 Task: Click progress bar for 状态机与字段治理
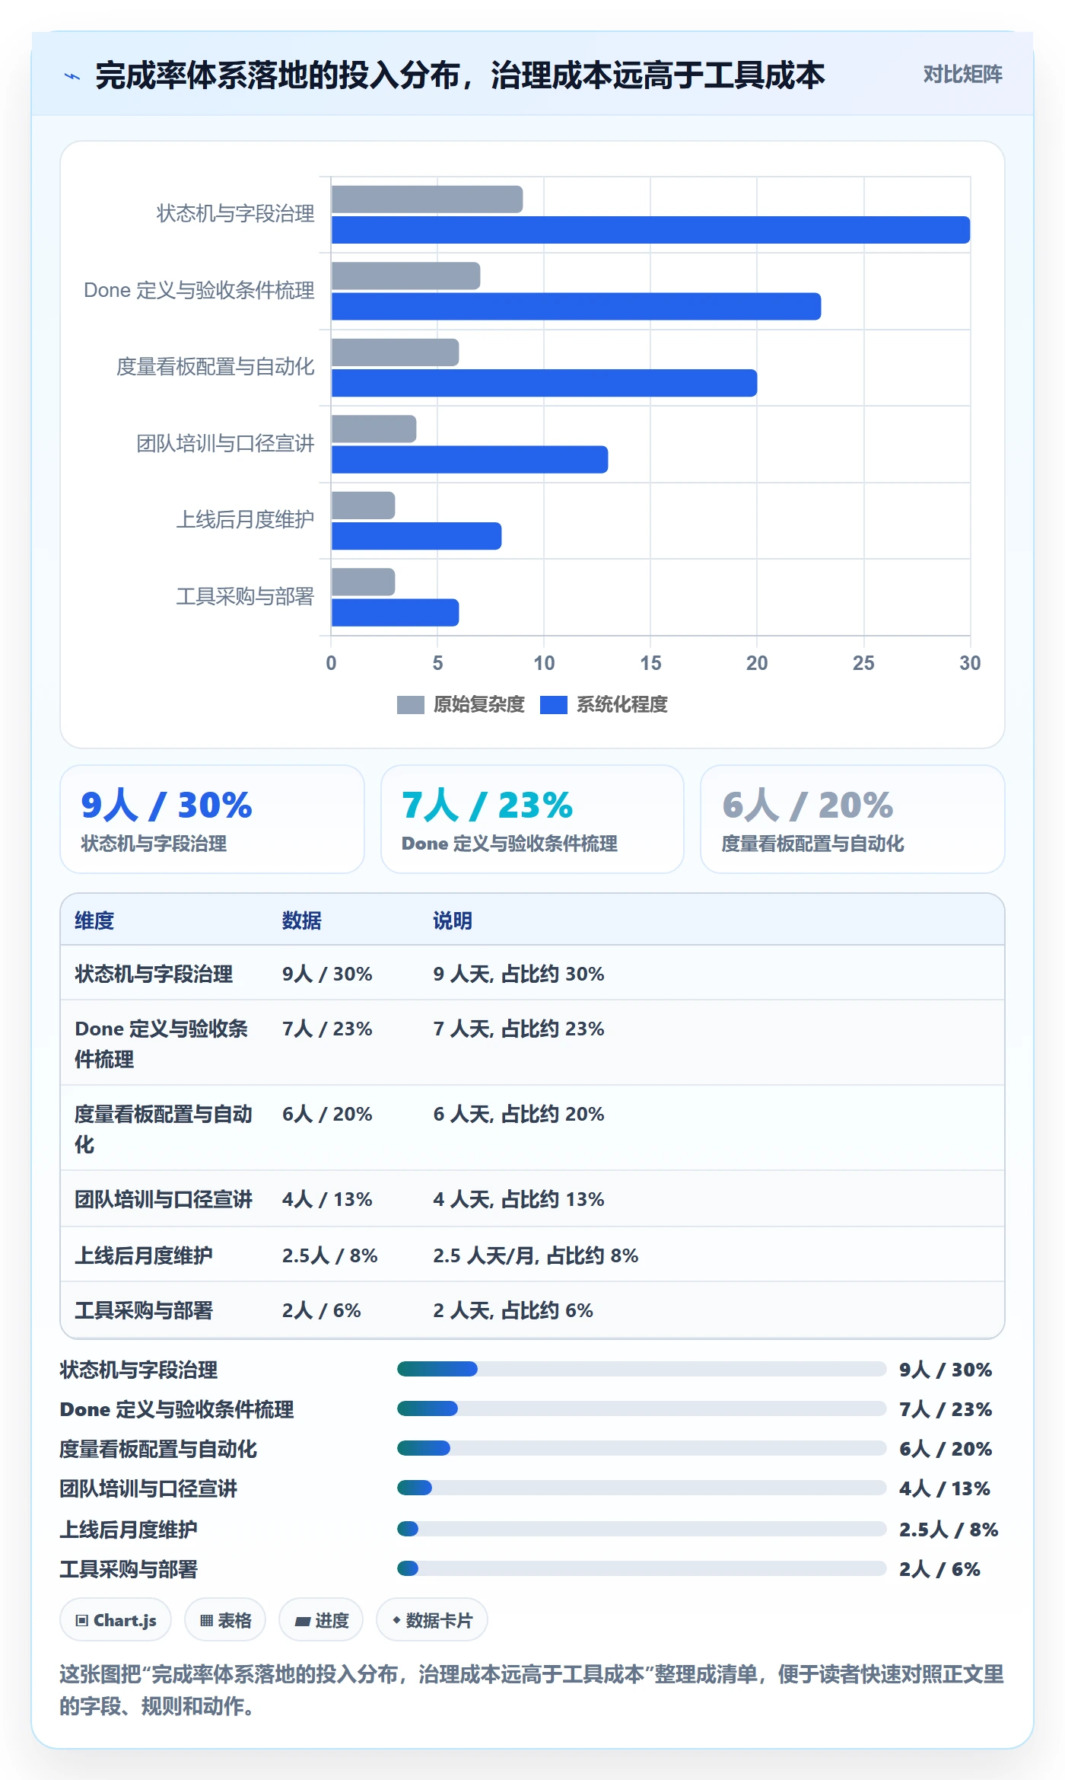pos(641,1369)
